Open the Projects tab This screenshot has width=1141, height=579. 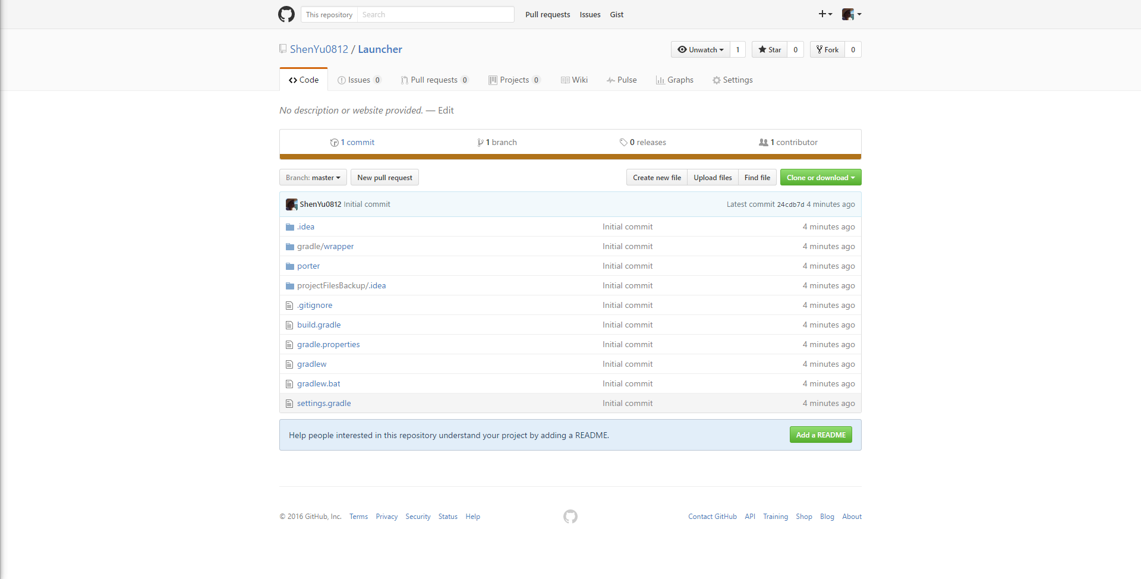[515, 80]
